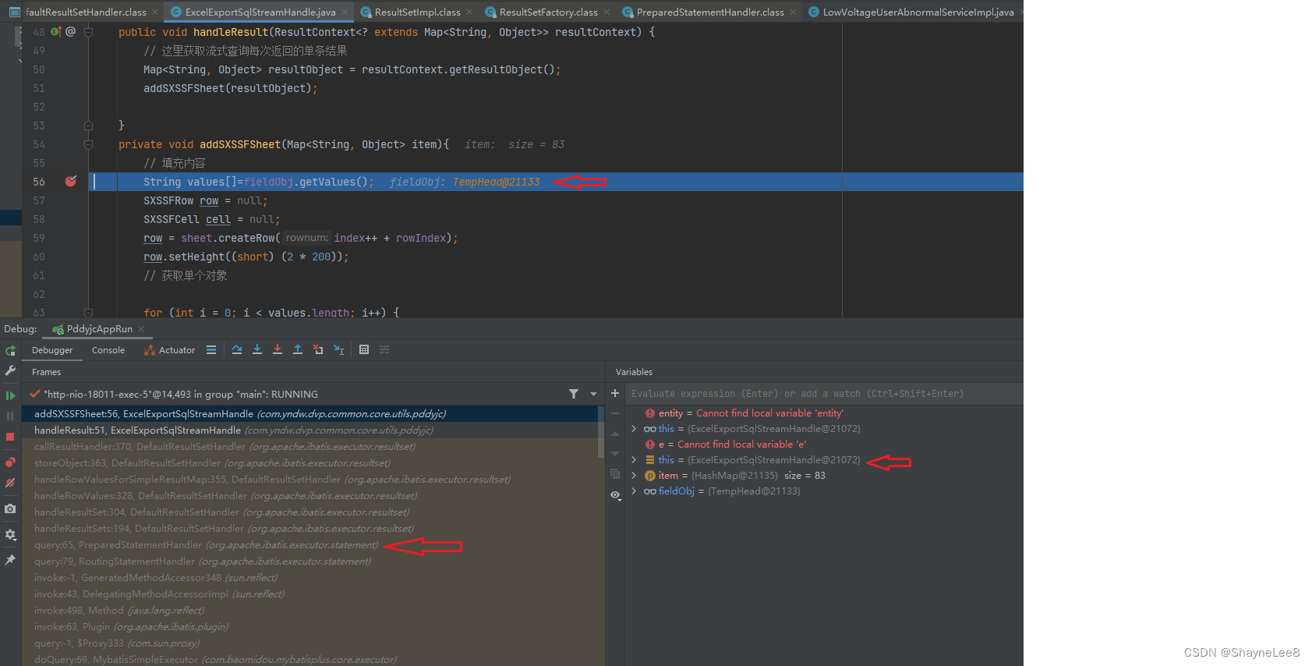Open PreparedStatementHandler.class tab
The image size is (1312, 666).
pos(709,12)
